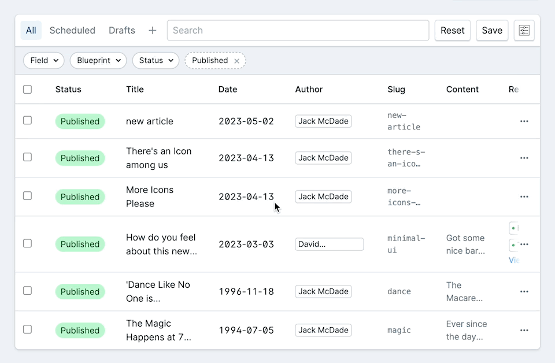The image size is (555, 363).
Task: Click the 'Got some nice bar...' content text
Action: (x=465, y=245)
